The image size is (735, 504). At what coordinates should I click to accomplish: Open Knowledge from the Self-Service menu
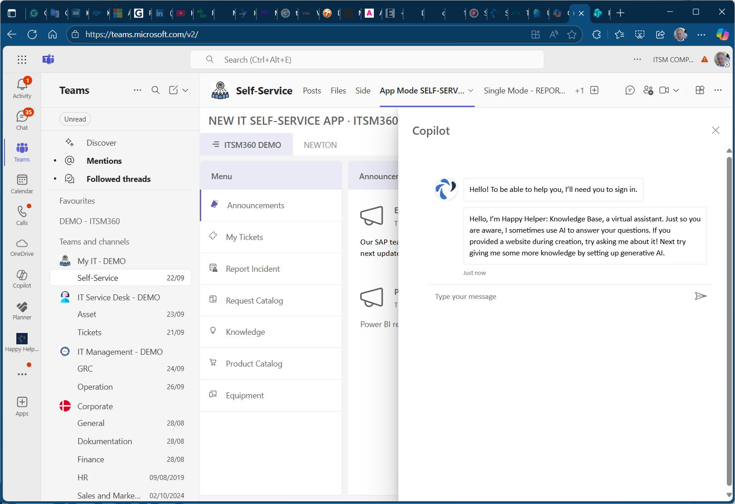pos(245,332)
